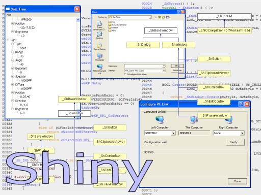Open Eigene Dateien in the places bar
This screenshot has width=261, height=195.
click(99, 46)
